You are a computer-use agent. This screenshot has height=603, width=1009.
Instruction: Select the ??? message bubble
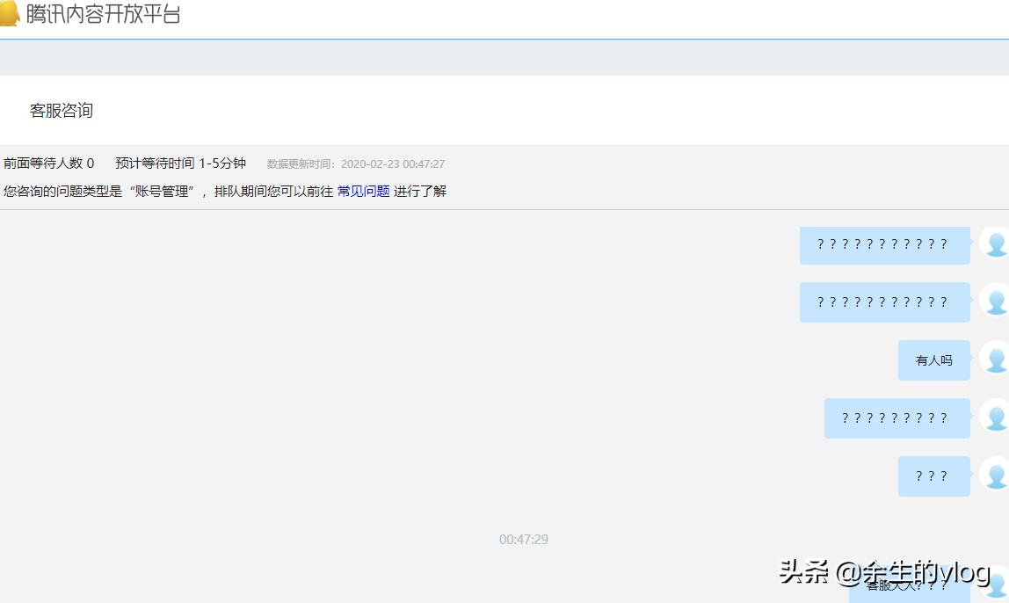[x=933, y=476]
